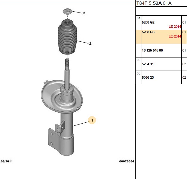Viewport: 187px width, 179px height.
Task: Click callout number 1 on the shock absorber
Action: coord(92,120)
